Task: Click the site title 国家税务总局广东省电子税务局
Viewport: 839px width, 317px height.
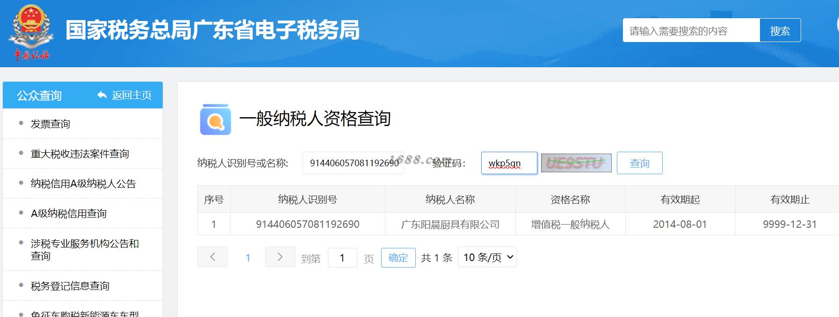Action: [213, 30]
